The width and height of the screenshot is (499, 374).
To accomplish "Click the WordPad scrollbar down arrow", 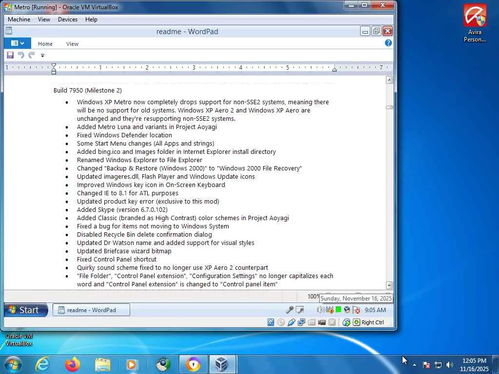I will 389,285.
